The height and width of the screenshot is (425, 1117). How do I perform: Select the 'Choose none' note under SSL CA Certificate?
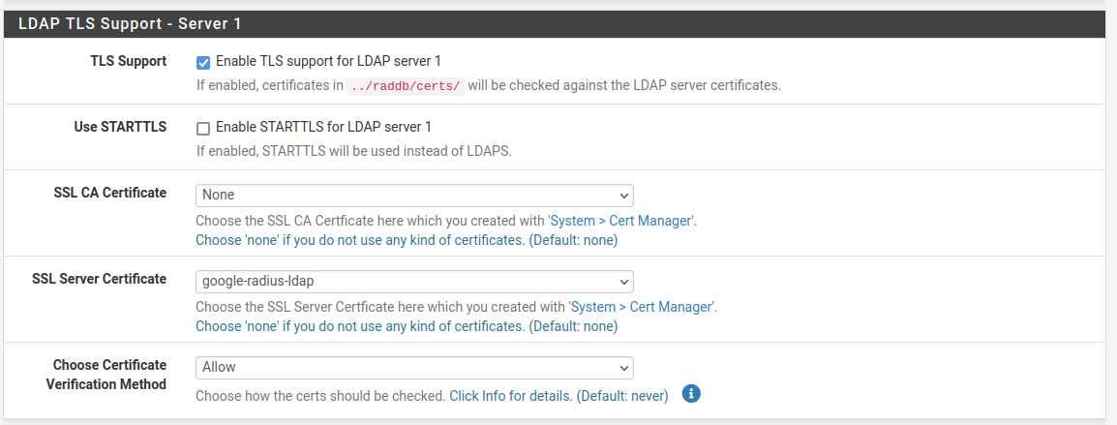pyautogui.click(x=407, y=240)
